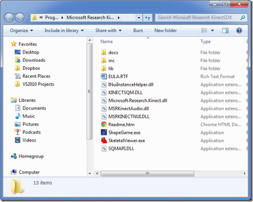Image resolution: width=253 pixels, height=202 pixels.
Task: Select the ShapeGame.exe application icon
Action: tap(104, 132)
